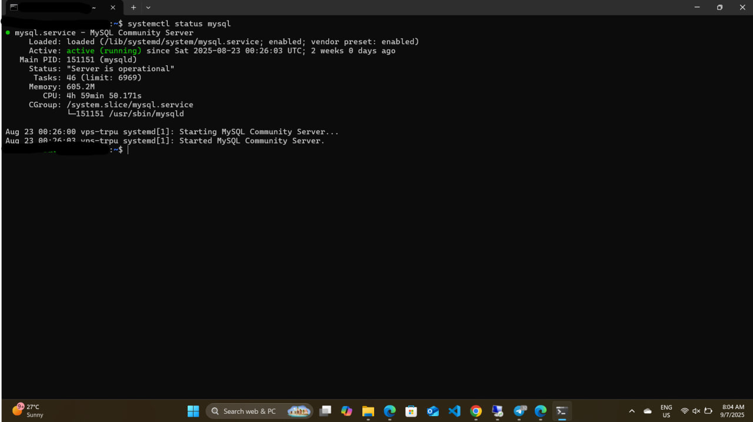Open the clock and date panel
This screenshot has height=422, width=753.
(x=733, y=411)
